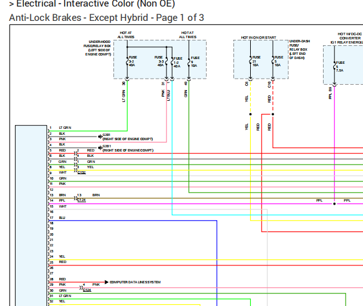Highlight the dashed yellow wire below C5
The height and width of the screenshot is (306, 363).
tap(250, 97)
